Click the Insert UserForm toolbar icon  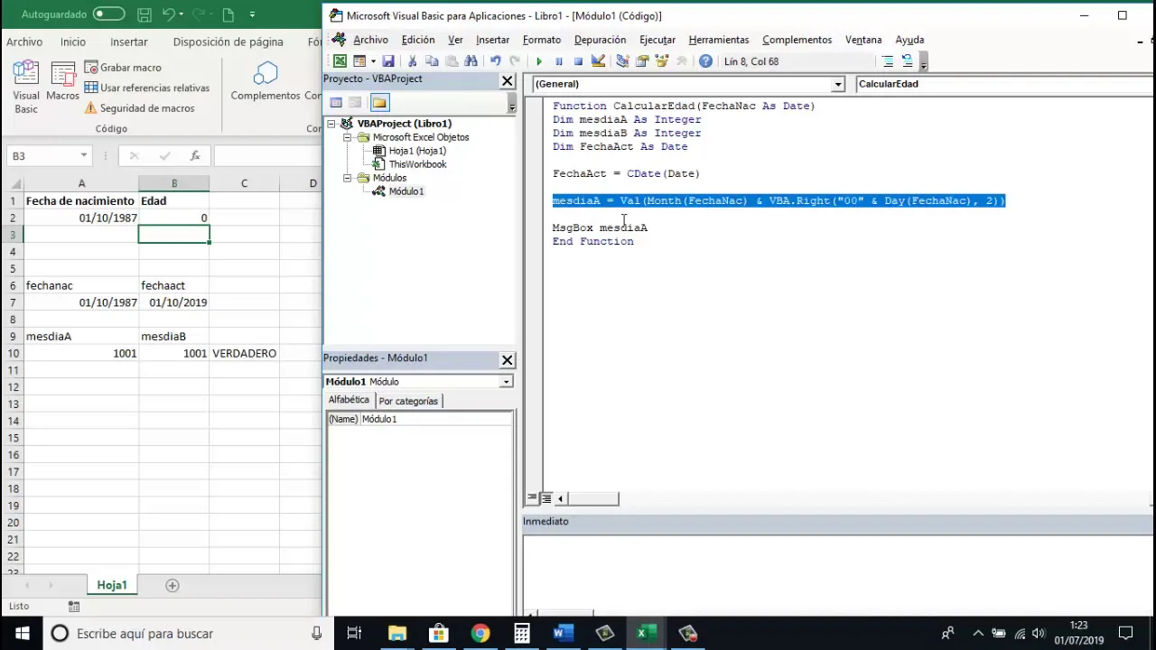click(359, 61)
